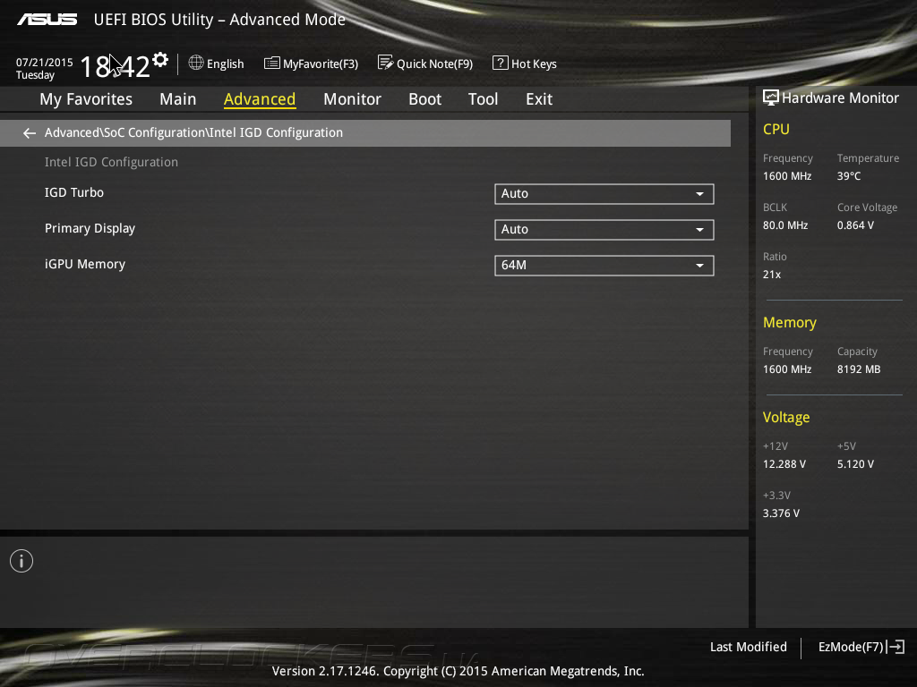Click the version copyright text
917x687 pixels.
point(458,671)
